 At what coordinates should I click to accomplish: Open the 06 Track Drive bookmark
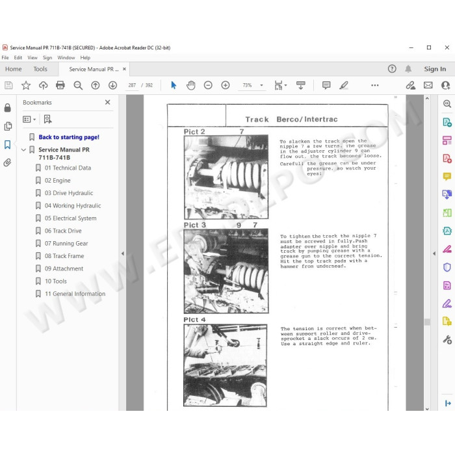(63, 231)
